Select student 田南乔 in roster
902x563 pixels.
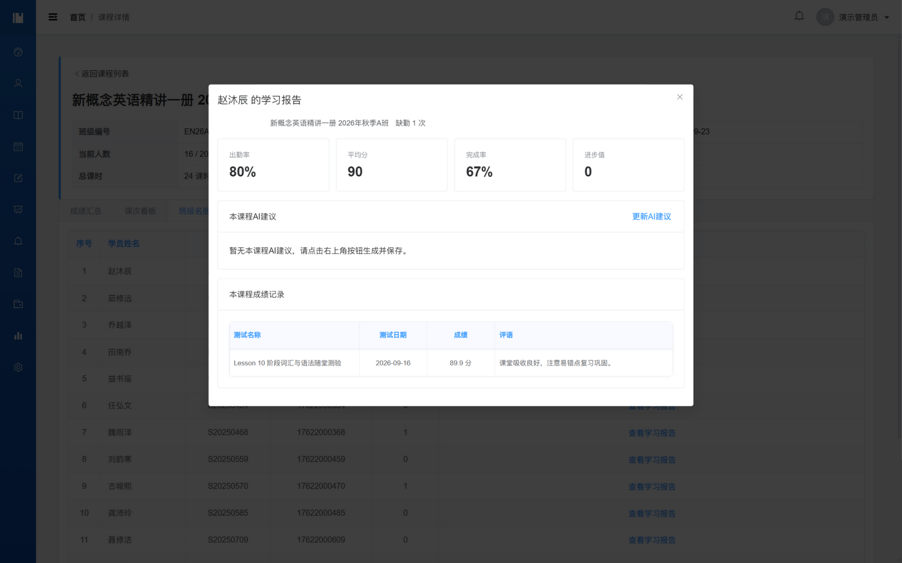tap(120, 352)
